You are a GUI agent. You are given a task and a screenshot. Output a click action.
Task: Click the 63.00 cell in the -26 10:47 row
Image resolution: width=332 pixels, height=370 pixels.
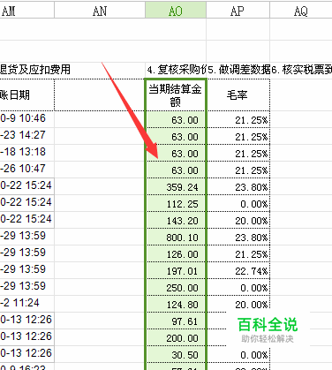[x=176, y=170]
